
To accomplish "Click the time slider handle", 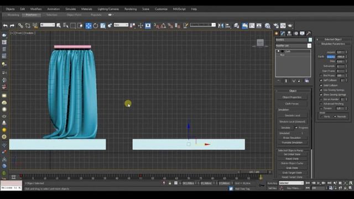I will click(x=254, y=172).
